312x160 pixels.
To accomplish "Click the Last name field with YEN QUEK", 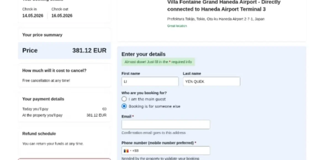I will click(211, 81).
